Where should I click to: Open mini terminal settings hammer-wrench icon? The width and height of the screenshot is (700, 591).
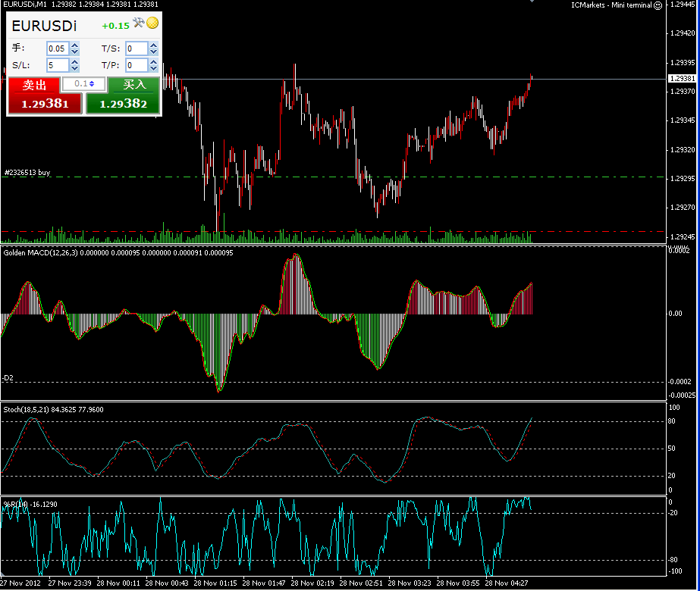[x=138, y=22]
